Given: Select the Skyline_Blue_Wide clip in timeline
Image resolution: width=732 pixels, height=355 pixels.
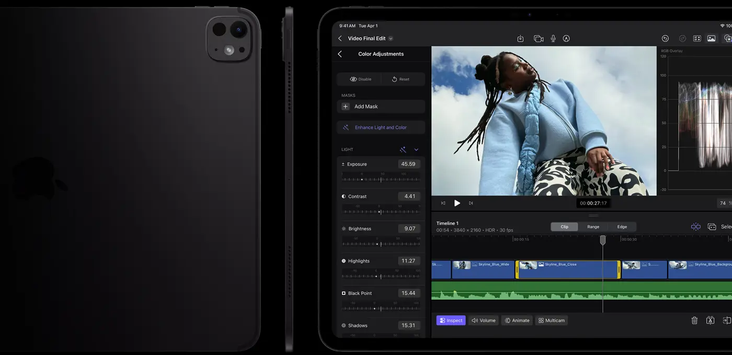Looking at the screenshot, I should (x=483, y=269).
